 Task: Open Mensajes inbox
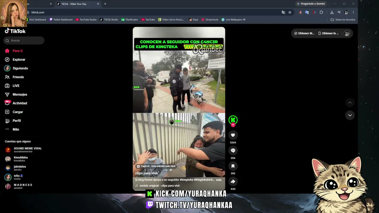16,94
